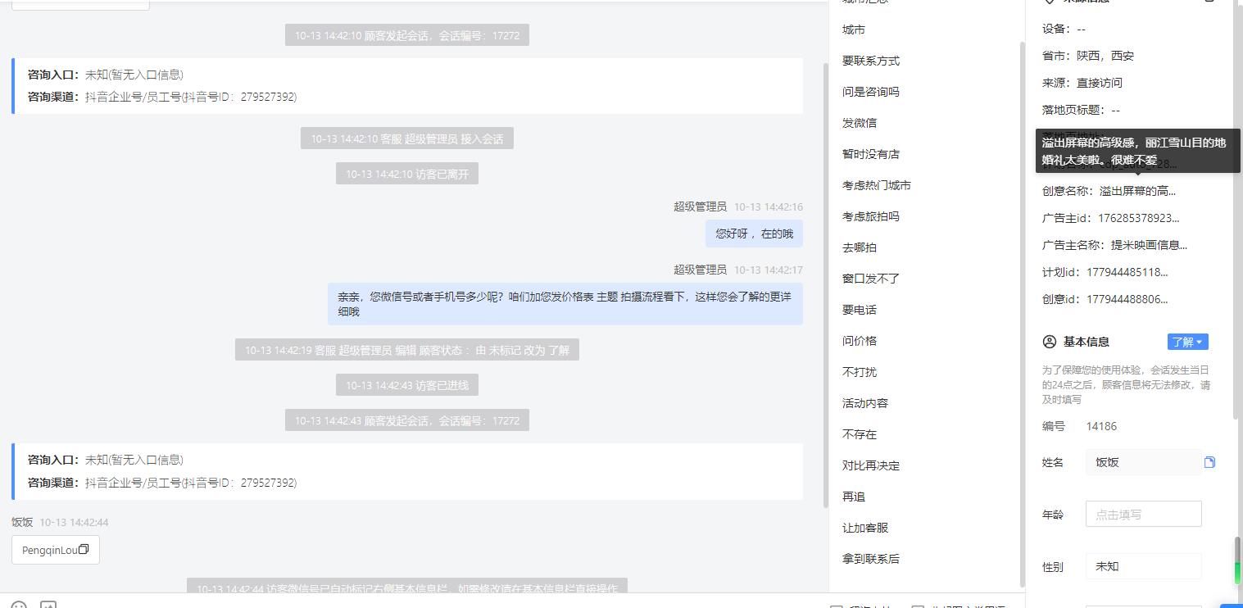Click the 基本信息 user icon
This screenshot has width=1243, height=608.
[x=1049, y=342]
